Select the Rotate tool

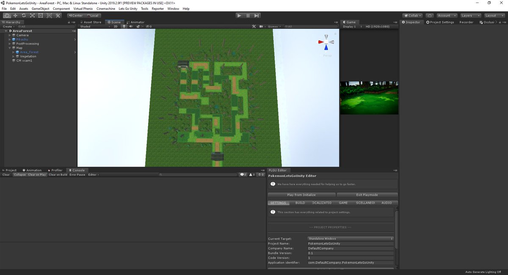(x=24, y=16)
